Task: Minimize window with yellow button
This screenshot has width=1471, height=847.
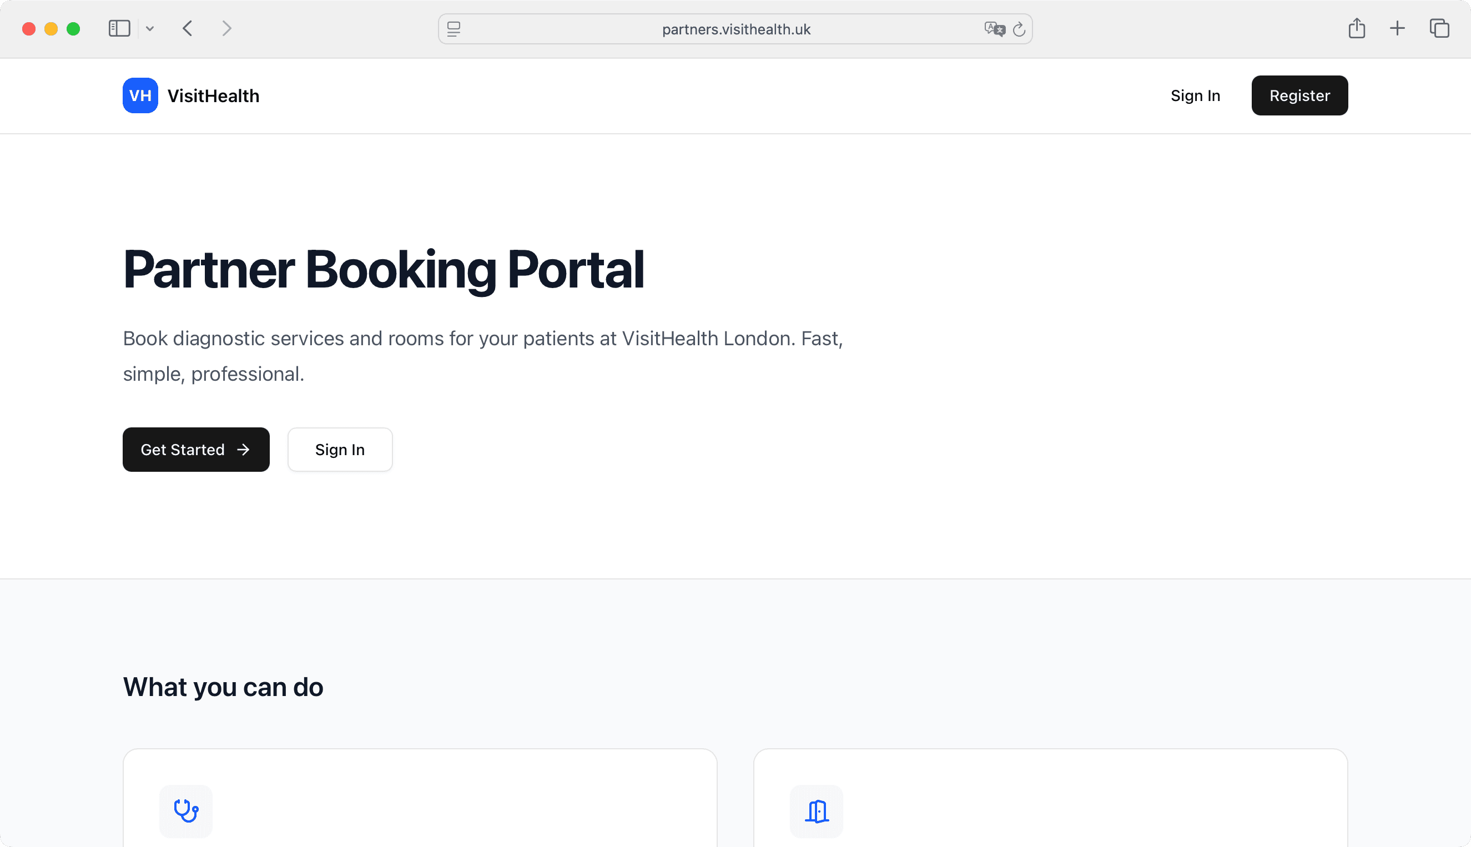Action: (x=51, y=28)
